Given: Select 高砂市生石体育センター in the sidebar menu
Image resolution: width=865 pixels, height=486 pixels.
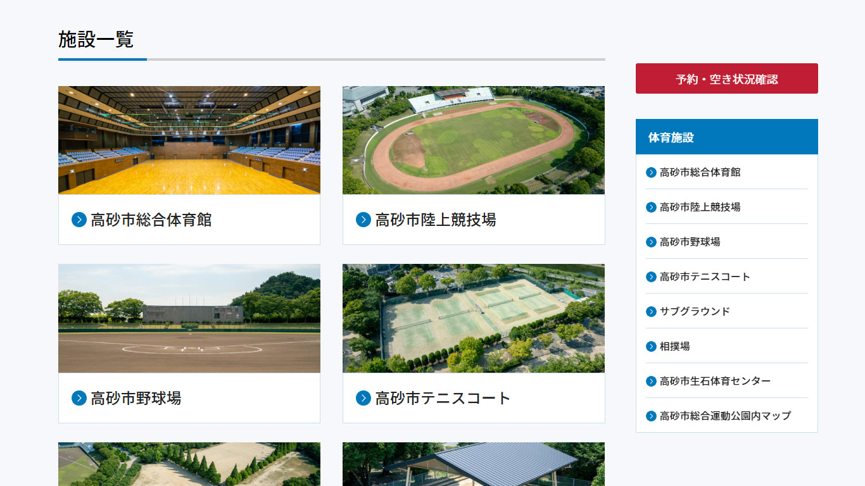Looking at the screenshot, I should (715, 381).
